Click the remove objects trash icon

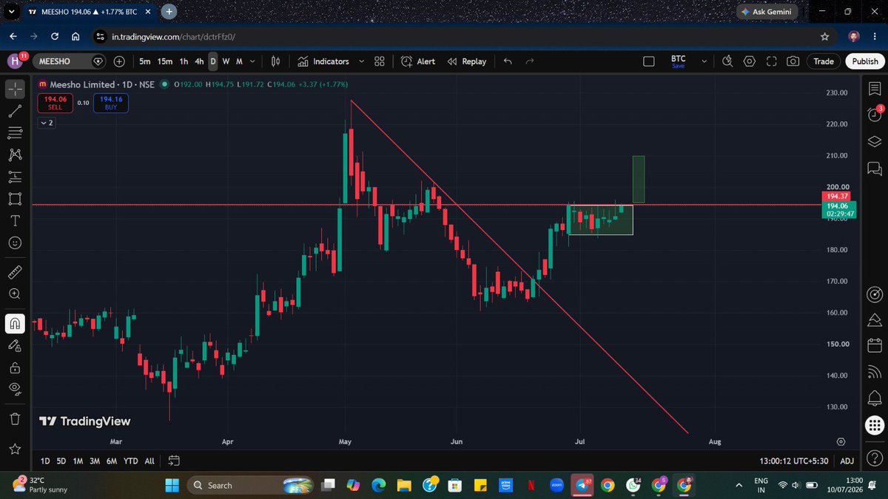coord(15,418)
